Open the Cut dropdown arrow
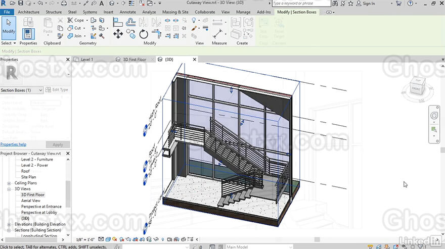The width and height of the screenshot is (445, 249). point(84,28)
